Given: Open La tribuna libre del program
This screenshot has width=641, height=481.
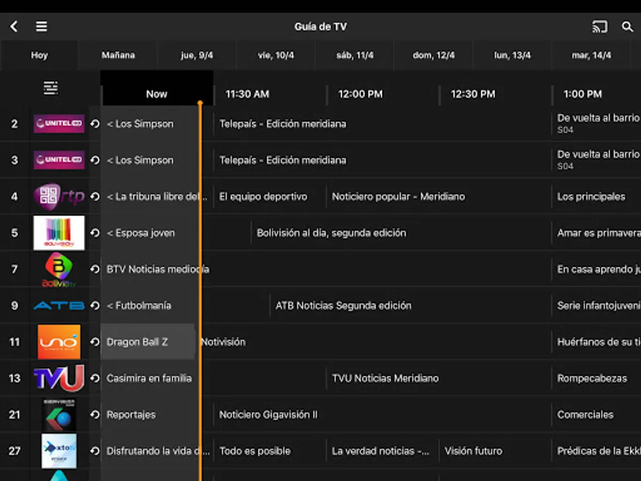Looking at the screenshot, I should (157, 197).
